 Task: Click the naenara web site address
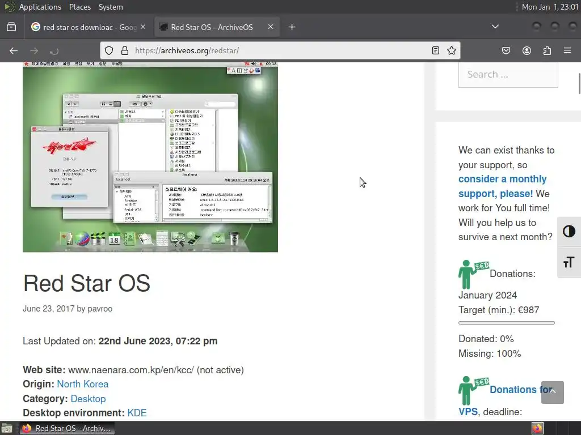pyautogui.click(x=131, y=370)
